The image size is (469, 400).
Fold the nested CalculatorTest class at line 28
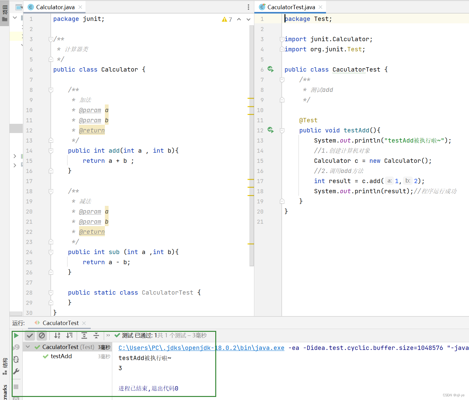pos(51,293)
